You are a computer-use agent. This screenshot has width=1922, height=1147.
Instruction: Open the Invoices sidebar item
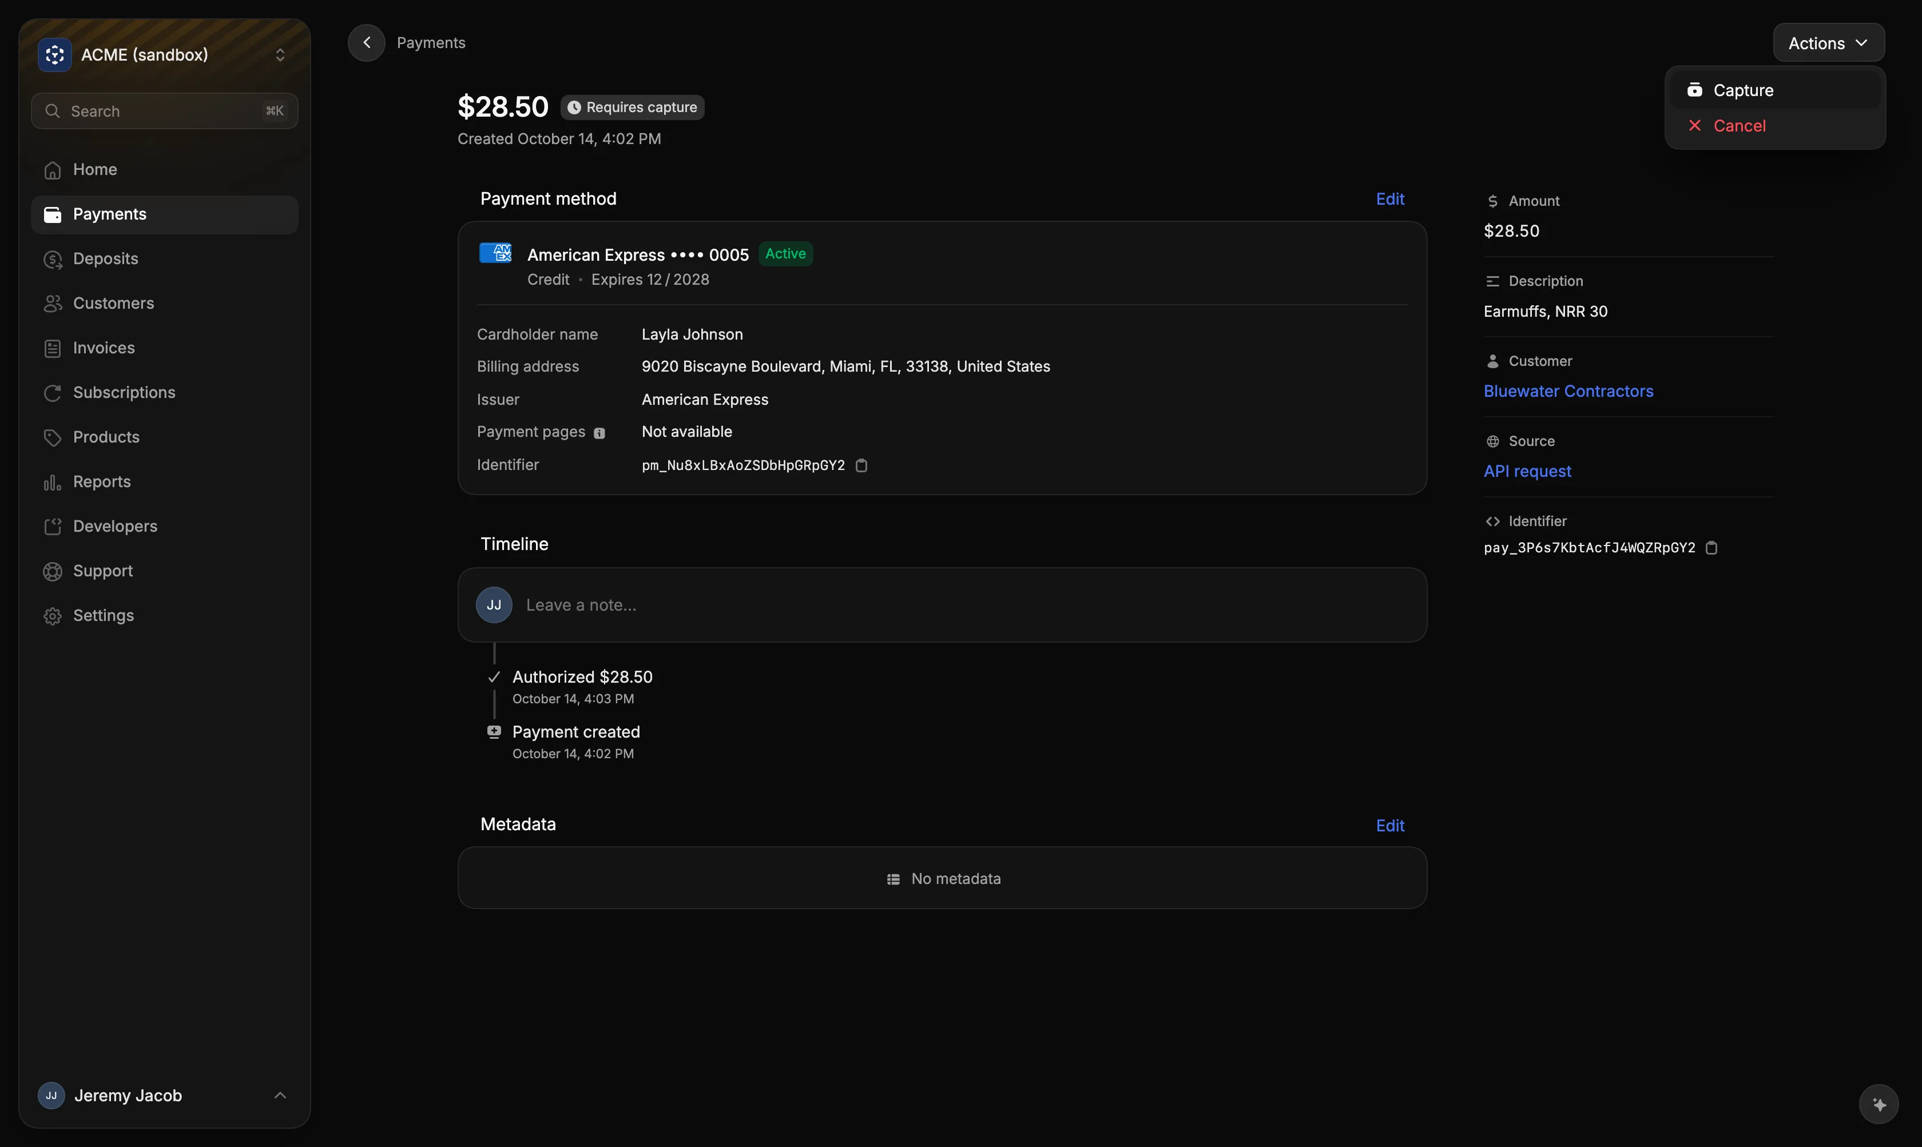pos(164,348)
